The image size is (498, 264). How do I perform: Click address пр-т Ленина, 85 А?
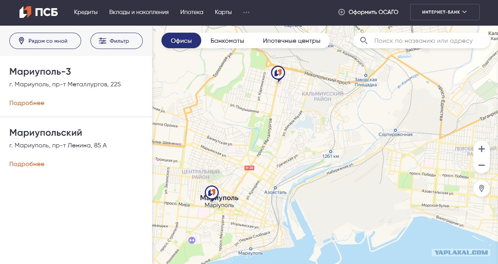[58, 145]
